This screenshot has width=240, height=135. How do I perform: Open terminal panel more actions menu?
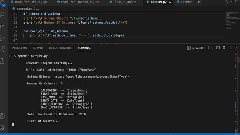[x=230, y=48]
